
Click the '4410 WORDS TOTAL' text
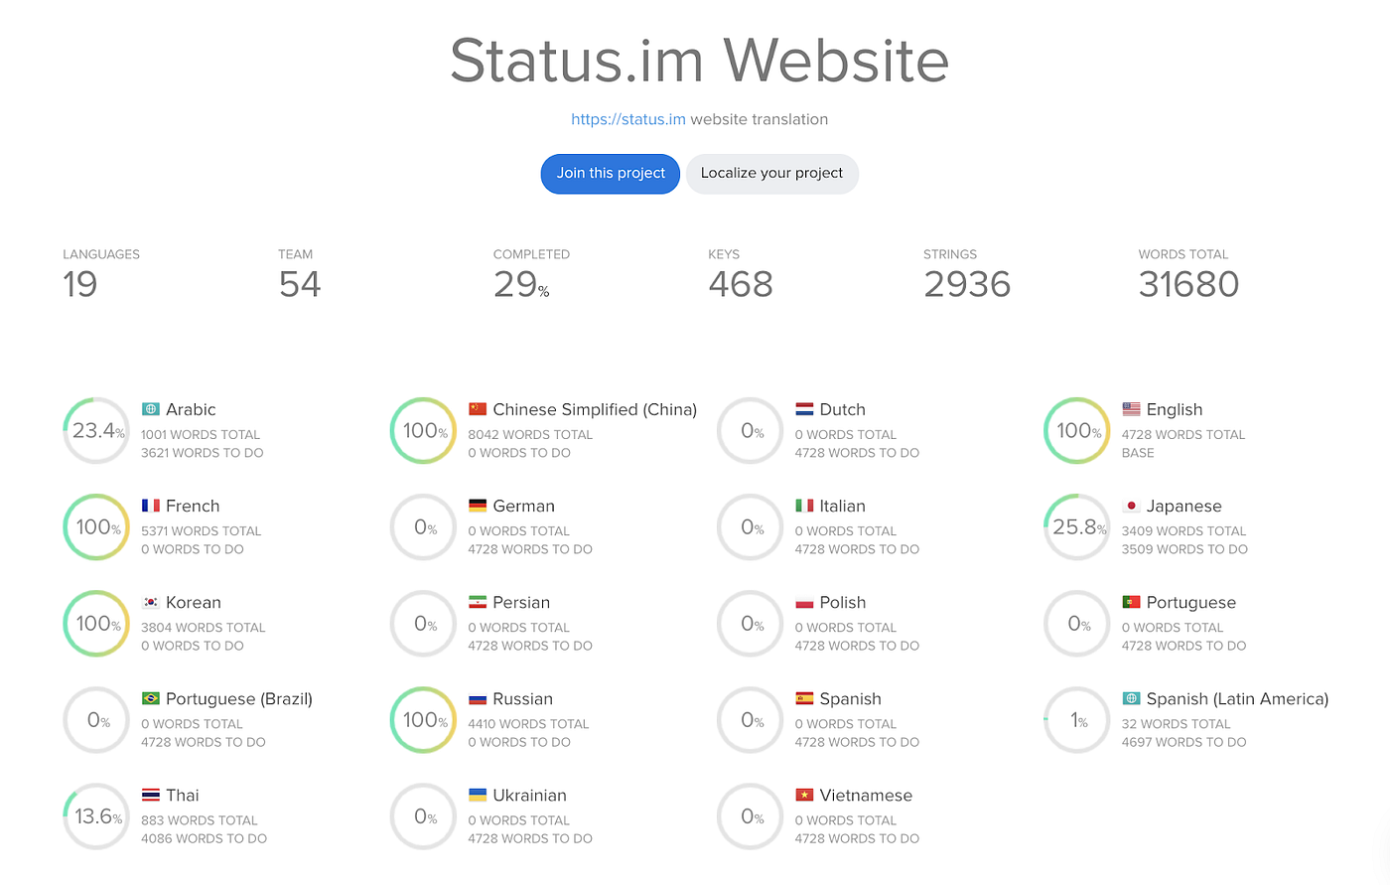coord(529,724)
